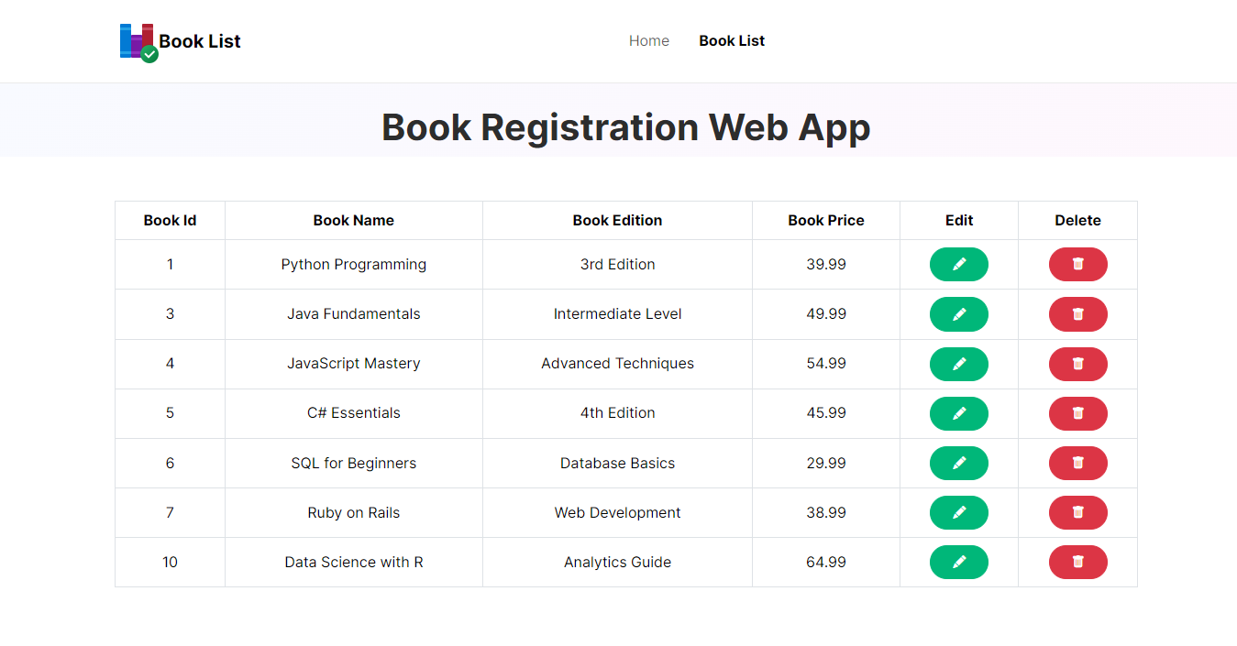Edit the Java Fundamentals record
This screenshot has height=646, width=1237.
click(x=959, y=313)
